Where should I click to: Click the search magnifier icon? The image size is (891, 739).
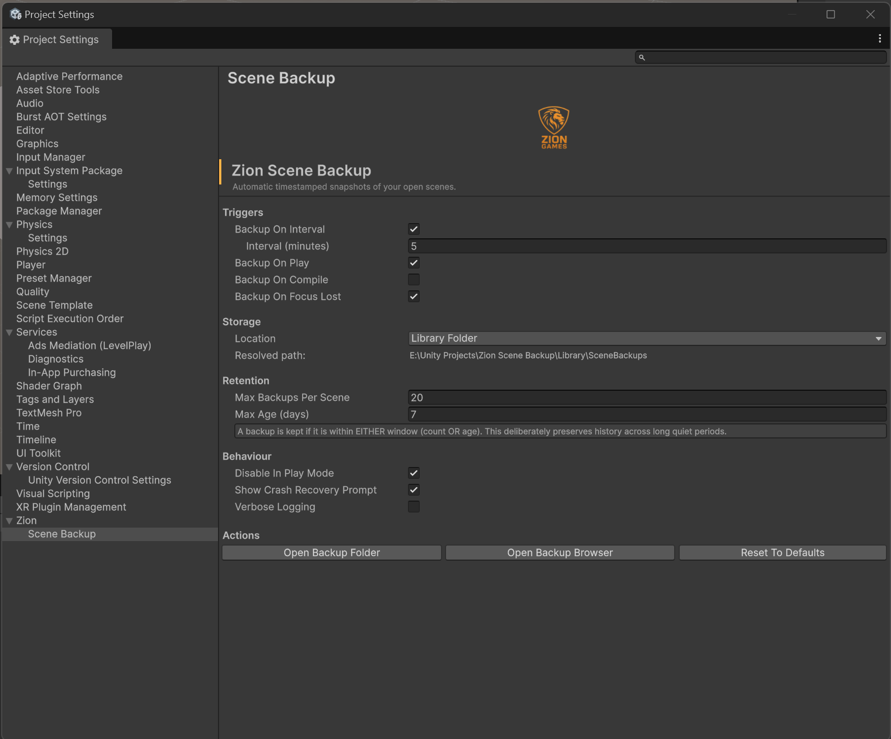pyautogui.click(x=642, y=57)
